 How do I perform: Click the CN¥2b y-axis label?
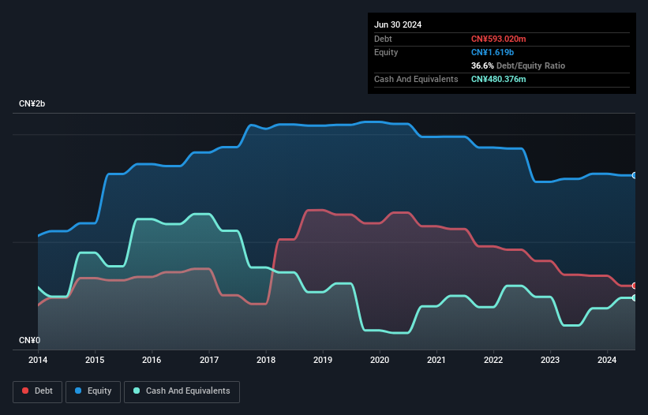pyautogui.click(x=32, y=103)
